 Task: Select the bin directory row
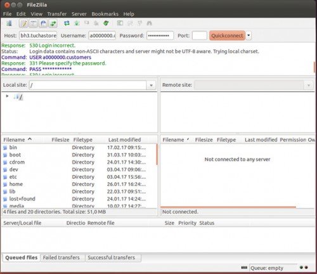(79, 147)
